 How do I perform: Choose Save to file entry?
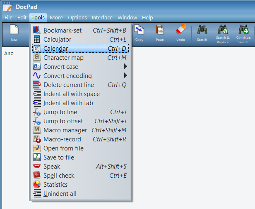(81, 157)
